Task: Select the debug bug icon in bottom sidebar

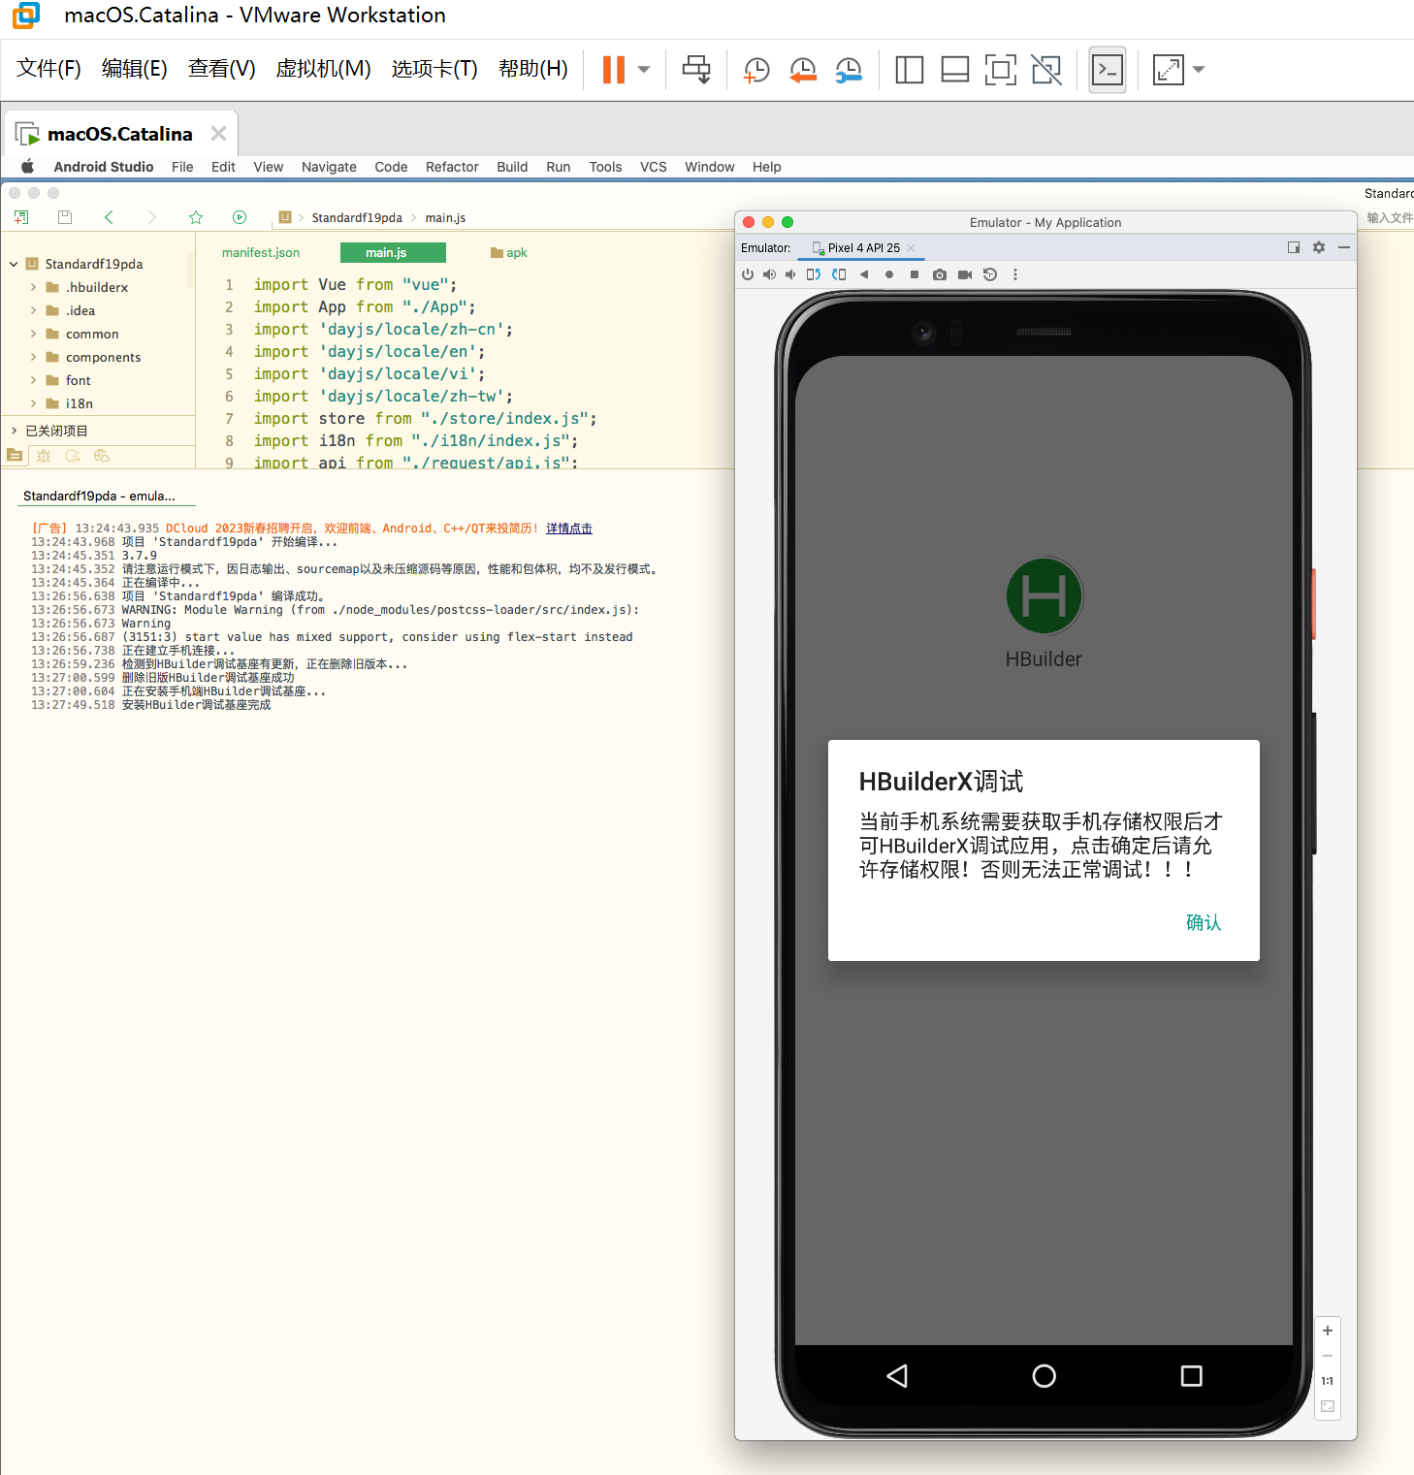Action: 44,456
